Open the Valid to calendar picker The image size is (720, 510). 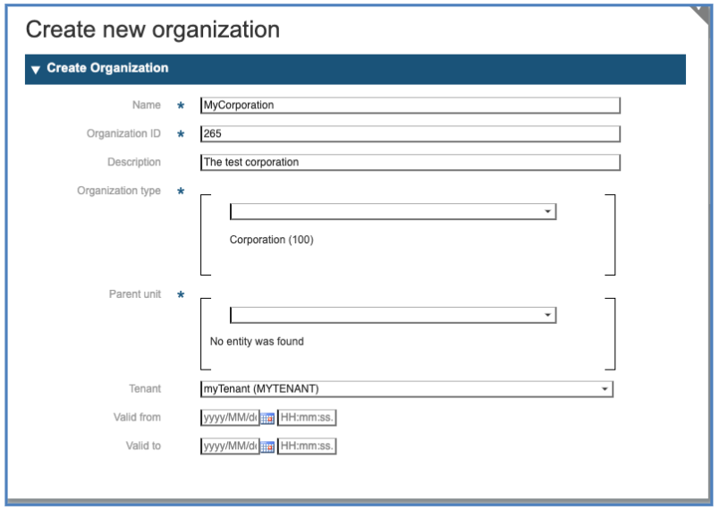(267, 446)
